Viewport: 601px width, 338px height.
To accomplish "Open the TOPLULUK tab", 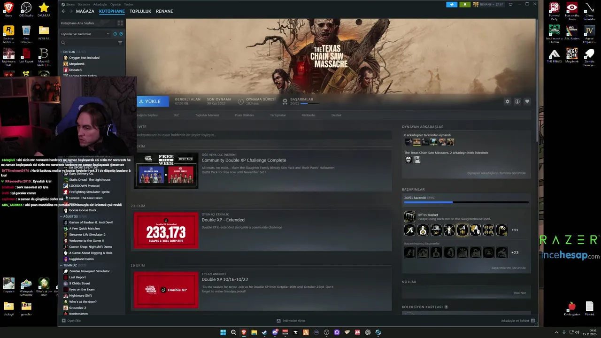I will click(x=140, y=11).
